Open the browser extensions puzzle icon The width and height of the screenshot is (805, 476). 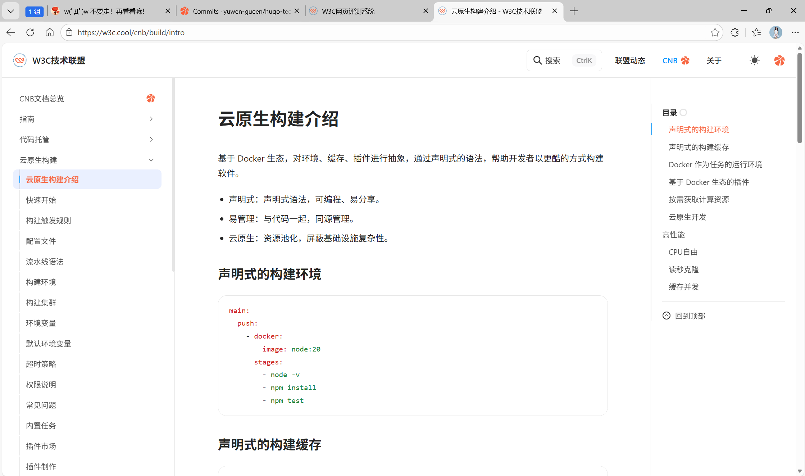point(734,32)
